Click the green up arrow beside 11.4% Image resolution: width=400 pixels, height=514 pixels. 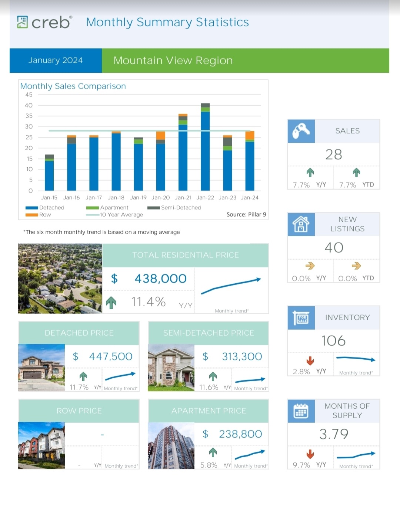111,303
